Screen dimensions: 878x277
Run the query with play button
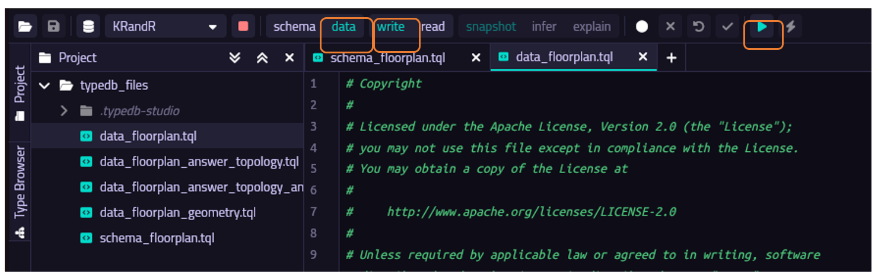[762, 27]
